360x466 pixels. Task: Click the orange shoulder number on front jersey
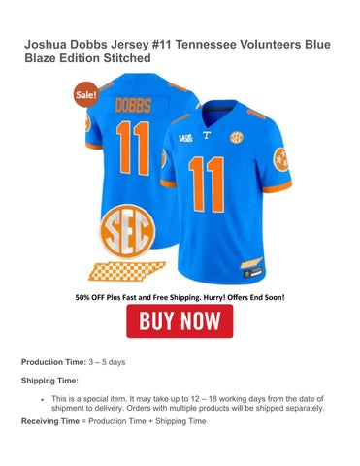[x=257, y=115]
